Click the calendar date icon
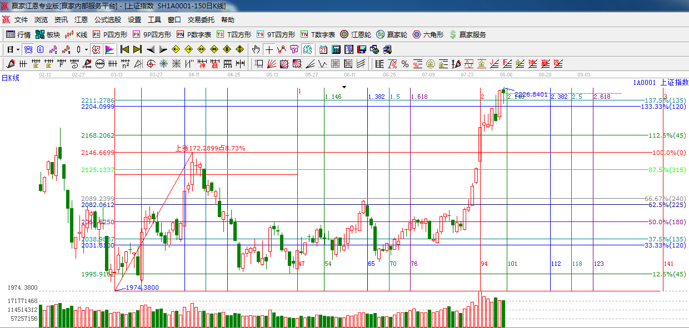Viewport: 689px width, 328px height. [x=323, y=49]
